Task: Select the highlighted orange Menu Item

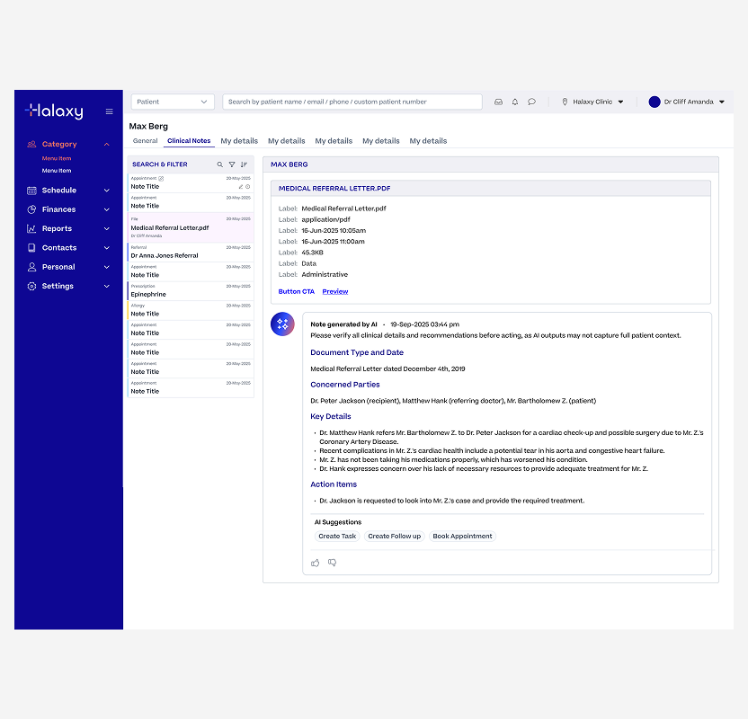Action: [x=57, y=158]
